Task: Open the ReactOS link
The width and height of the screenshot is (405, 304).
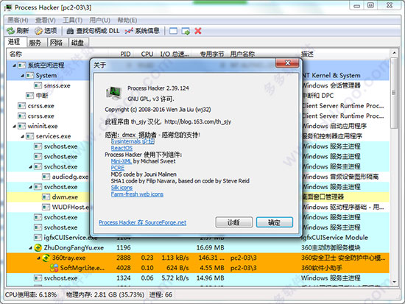Action: (x=121, y=148)
